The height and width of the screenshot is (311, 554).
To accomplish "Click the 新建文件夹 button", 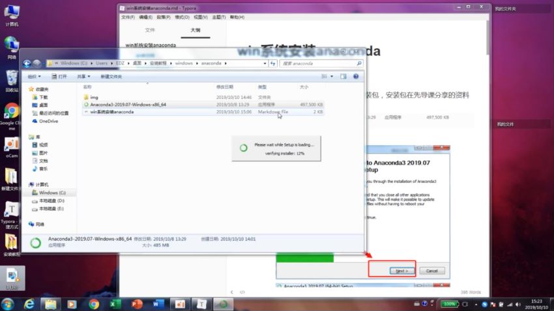I will click(x=111, y=76).
